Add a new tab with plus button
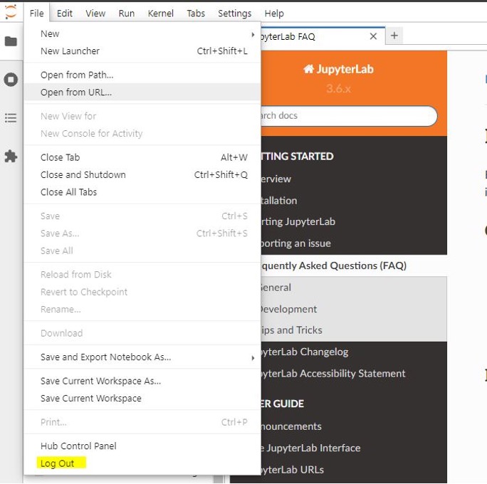The width and height of the screenshot is (487, 484). (x=394, y=36)
